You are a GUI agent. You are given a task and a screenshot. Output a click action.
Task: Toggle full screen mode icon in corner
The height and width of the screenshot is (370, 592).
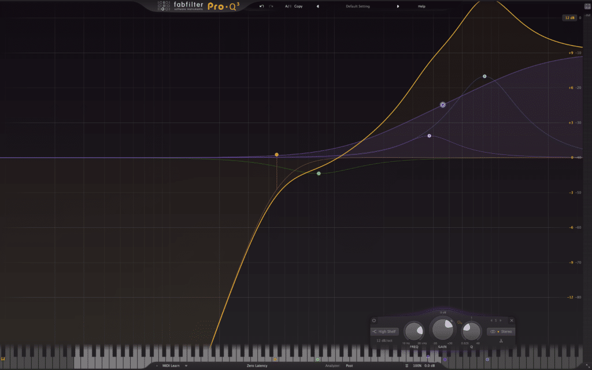pos(587,6)
